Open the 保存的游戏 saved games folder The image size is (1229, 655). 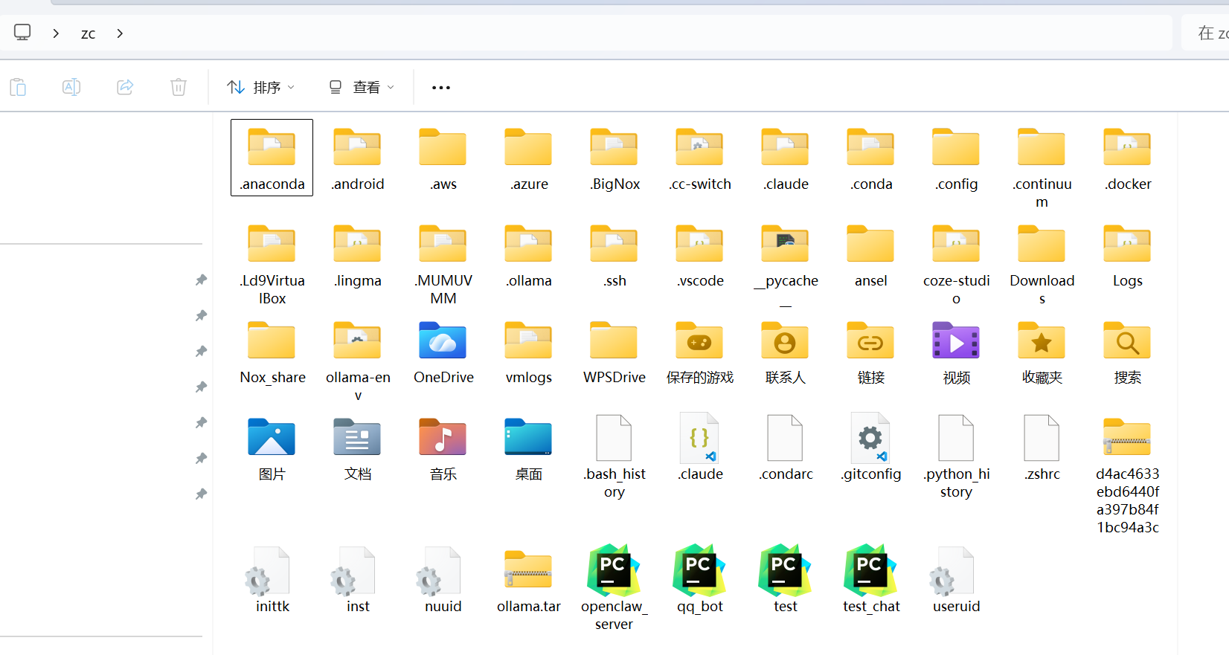click(x=700, y=351)
